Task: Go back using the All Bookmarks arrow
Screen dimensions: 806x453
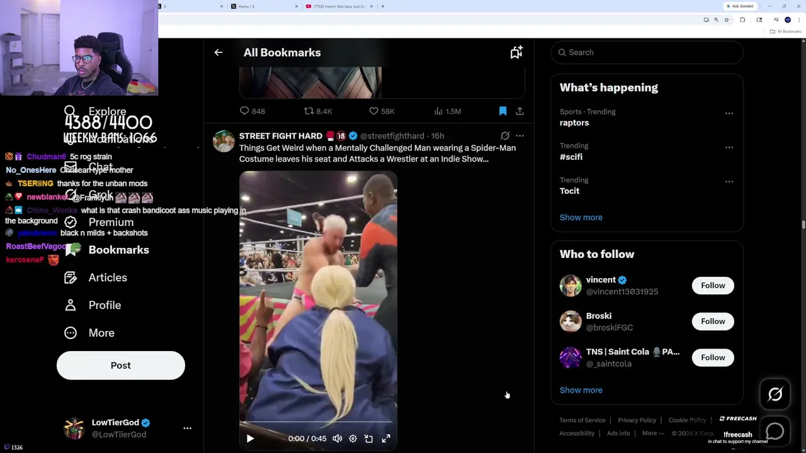Action: tap(219, 52)
